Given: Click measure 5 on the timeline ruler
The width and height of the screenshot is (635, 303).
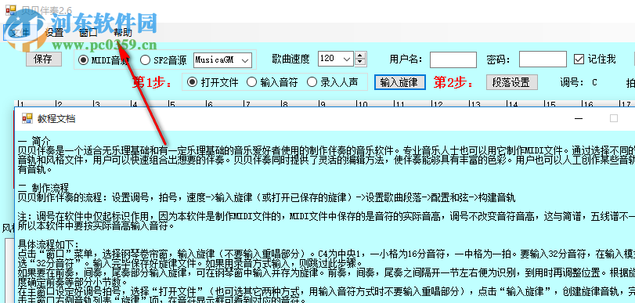Looking at the screenshot, I should pos(172,103).
